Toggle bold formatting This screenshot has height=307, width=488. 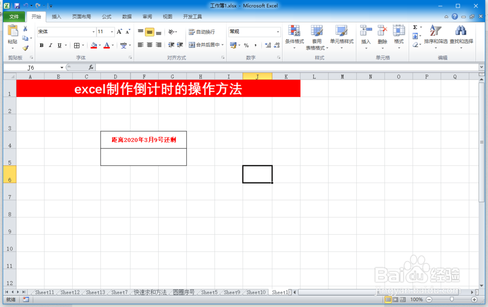pos(41,45)
